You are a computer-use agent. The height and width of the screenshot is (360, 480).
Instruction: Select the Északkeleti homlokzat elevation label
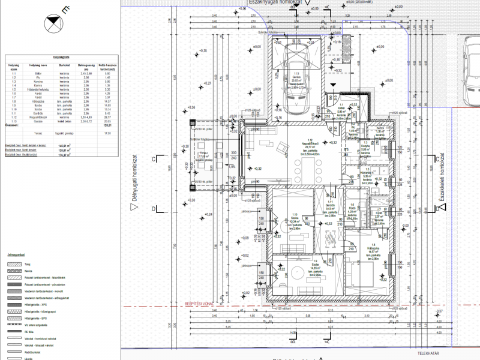coord(442,177)
